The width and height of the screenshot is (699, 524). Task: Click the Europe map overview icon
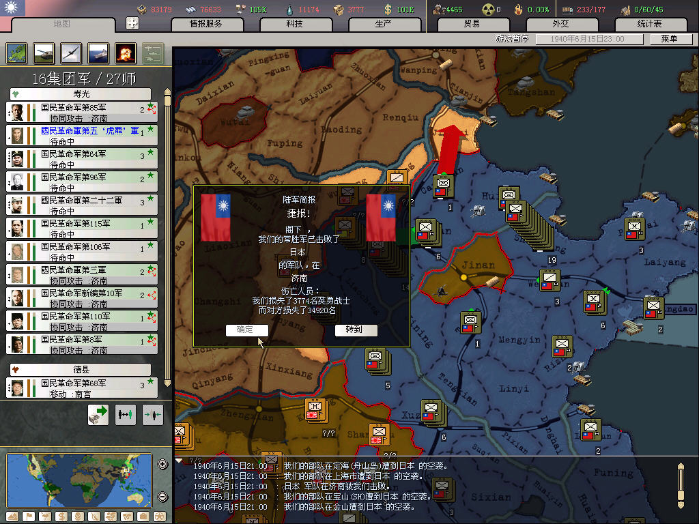(x=16, y=53)
